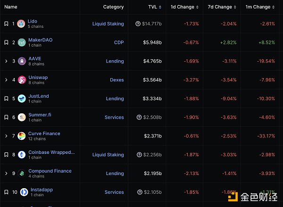Screen dimensions: 283x207
Task: Expand the Uniswap chains breakdown
Action: coord(6,80)
